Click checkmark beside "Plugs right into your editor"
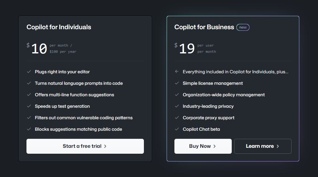Image resolution: width=318 pixels, height=177 pixels. (x=29, y=72)
